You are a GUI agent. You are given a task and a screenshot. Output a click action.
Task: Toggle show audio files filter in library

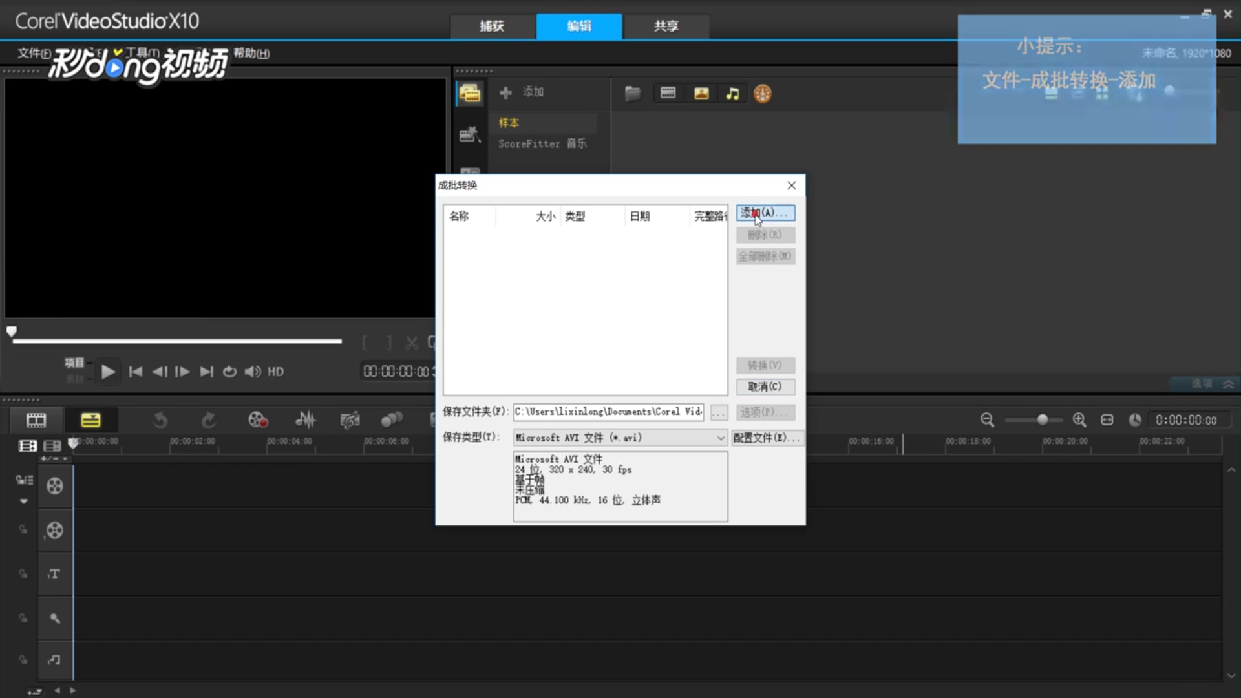coord(732,94)
